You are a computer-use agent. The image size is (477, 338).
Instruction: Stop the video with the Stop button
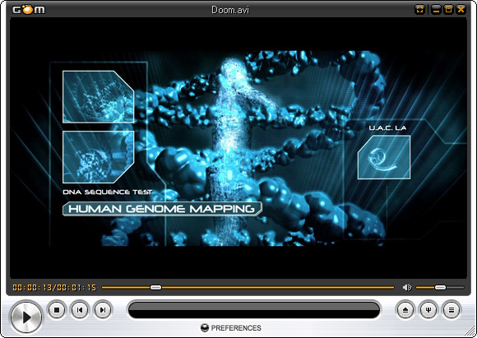coord(57,310)
